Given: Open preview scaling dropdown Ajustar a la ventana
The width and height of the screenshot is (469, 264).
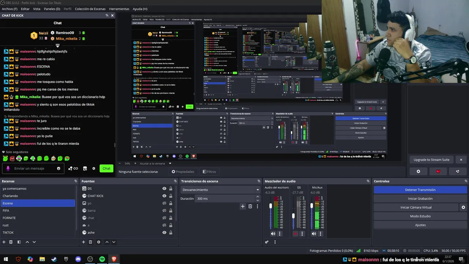Looking at the screenshot, I should coord(155,164).
